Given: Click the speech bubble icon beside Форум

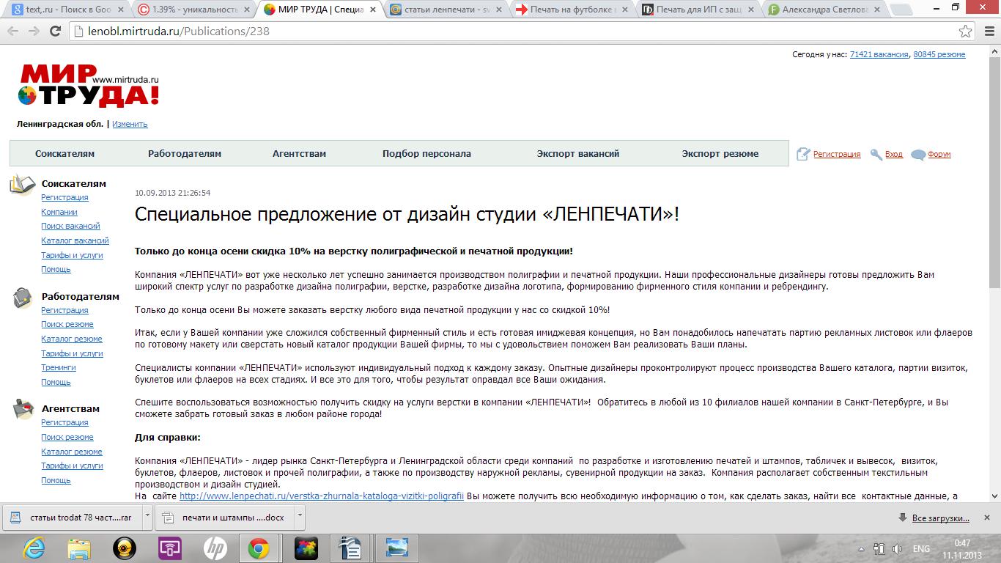Looking at the screenshot, I should pyautogui.click(x=918, y=155).
